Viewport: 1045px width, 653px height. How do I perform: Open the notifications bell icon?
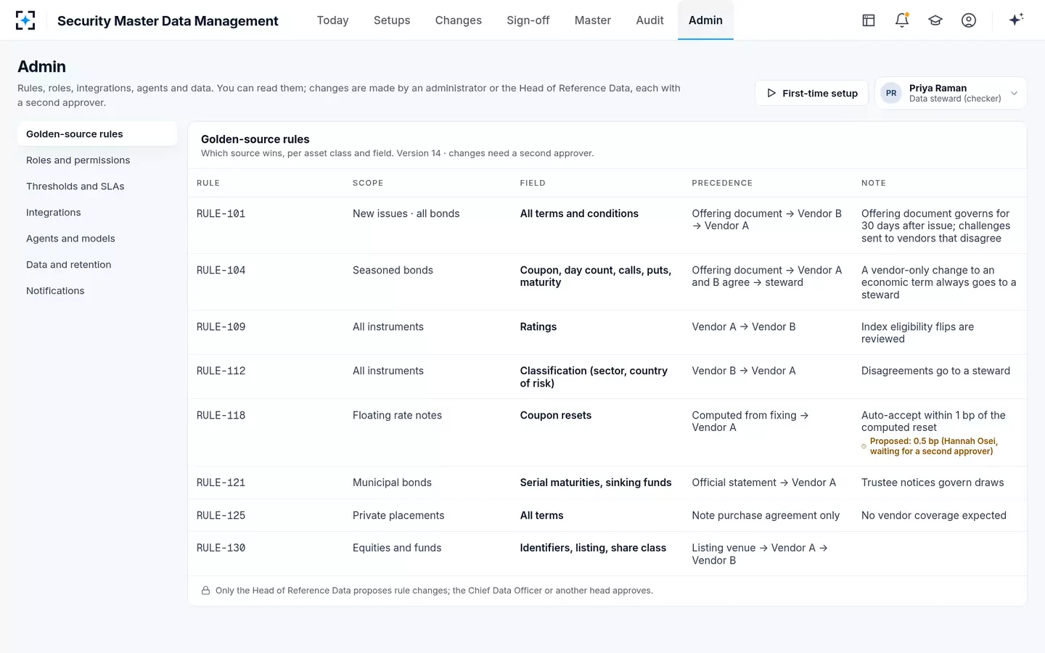[x=902, y=20]
